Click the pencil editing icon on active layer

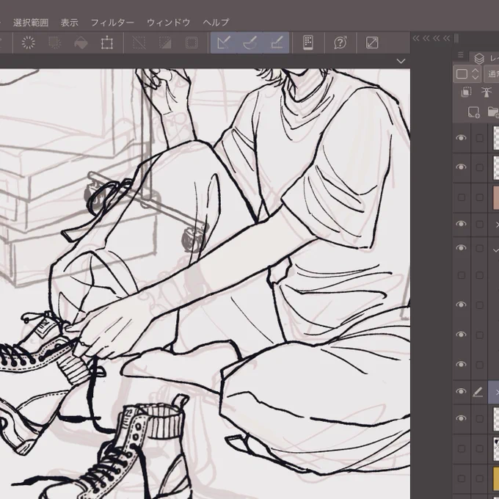478,392
